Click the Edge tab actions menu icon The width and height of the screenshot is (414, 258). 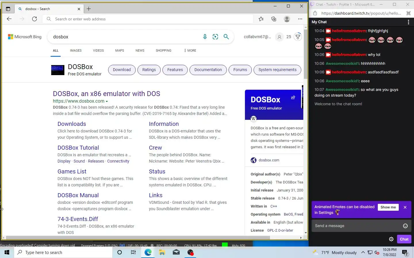click(8, 9)
